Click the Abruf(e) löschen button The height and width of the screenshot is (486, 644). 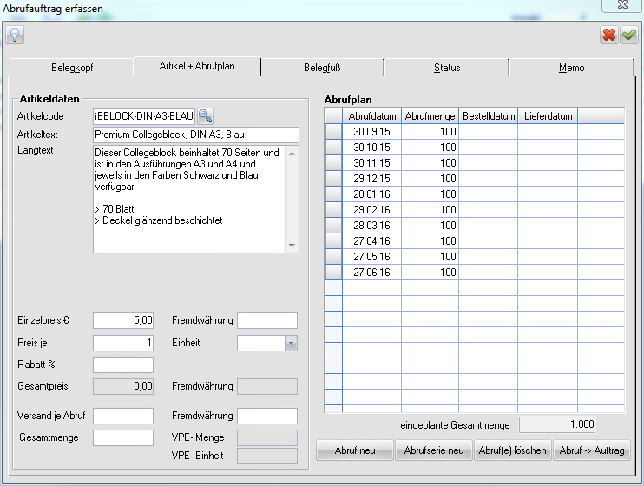coord(513,450)
